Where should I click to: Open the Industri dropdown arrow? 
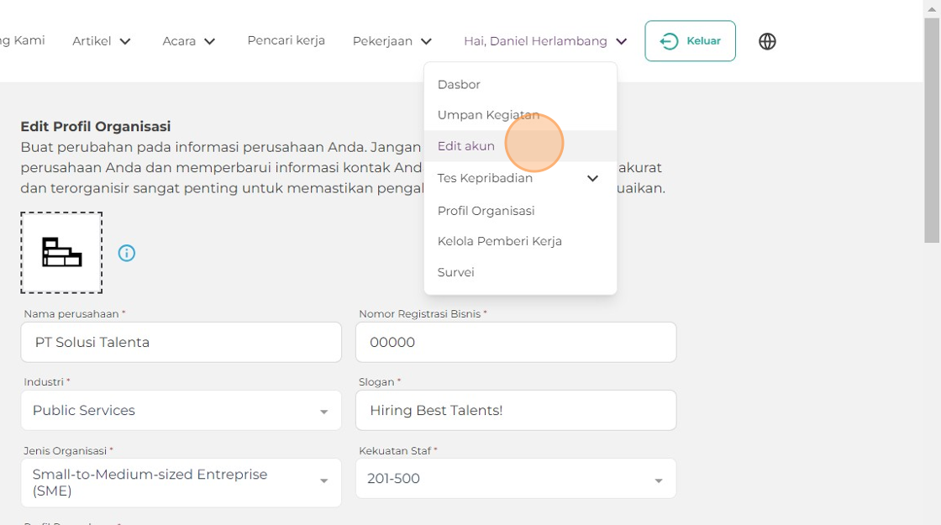tap(323, 412)
